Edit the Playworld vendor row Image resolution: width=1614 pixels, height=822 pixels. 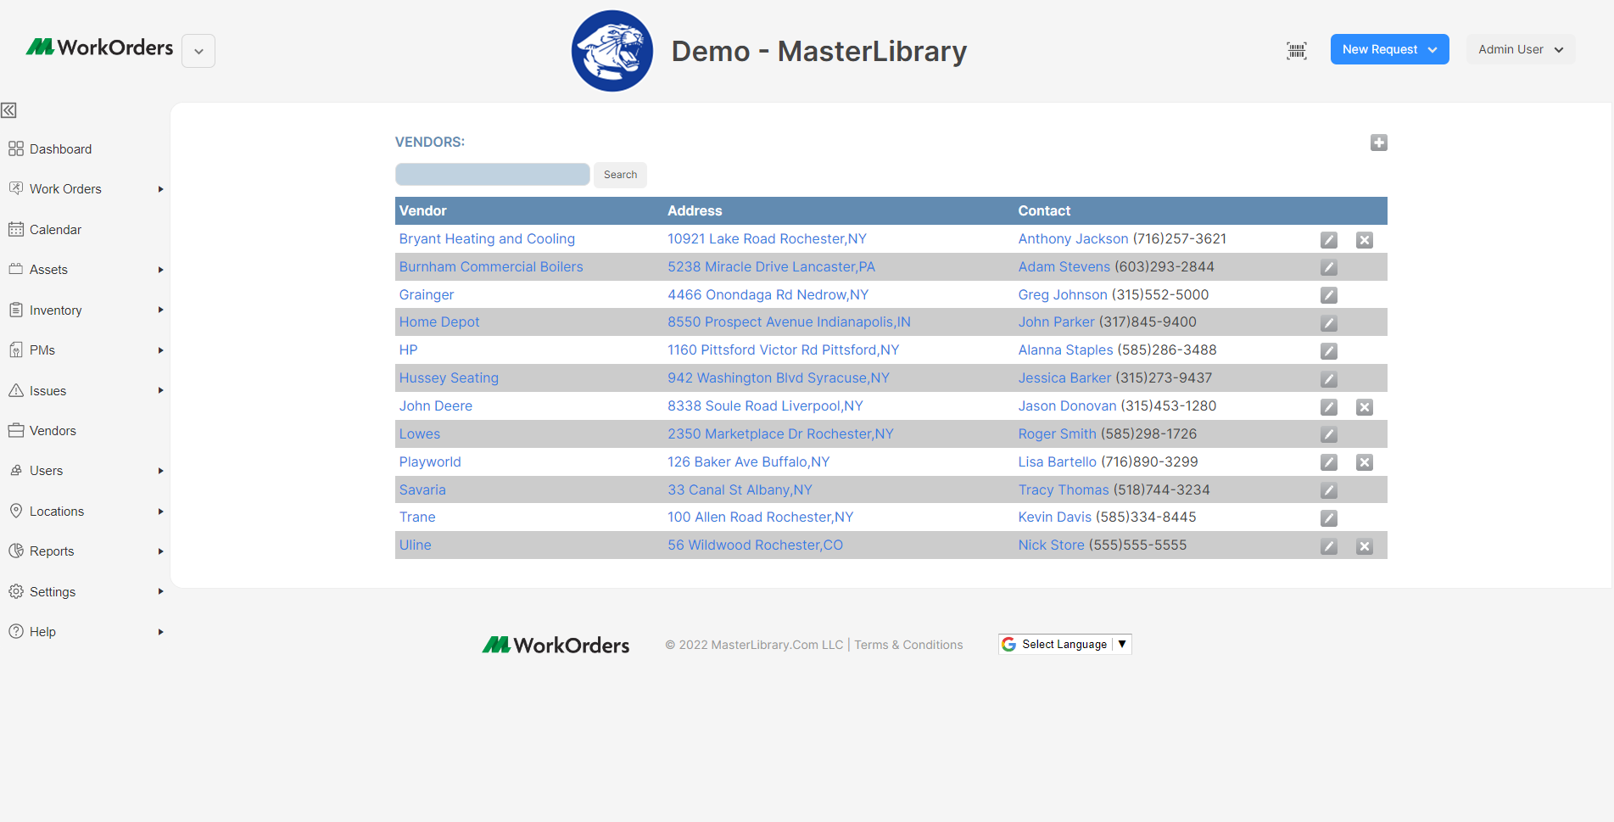(1328, 462)
